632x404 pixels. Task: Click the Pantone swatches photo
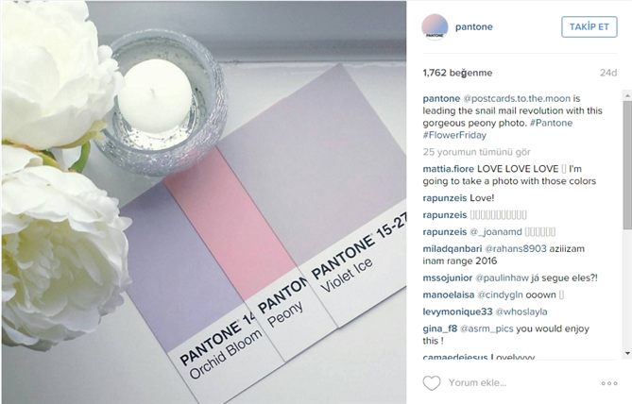coord(204,202)
